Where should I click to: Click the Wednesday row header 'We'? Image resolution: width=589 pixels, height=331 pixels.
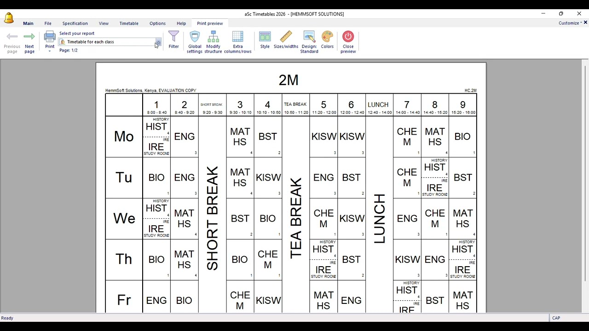(x=124, y=218)
